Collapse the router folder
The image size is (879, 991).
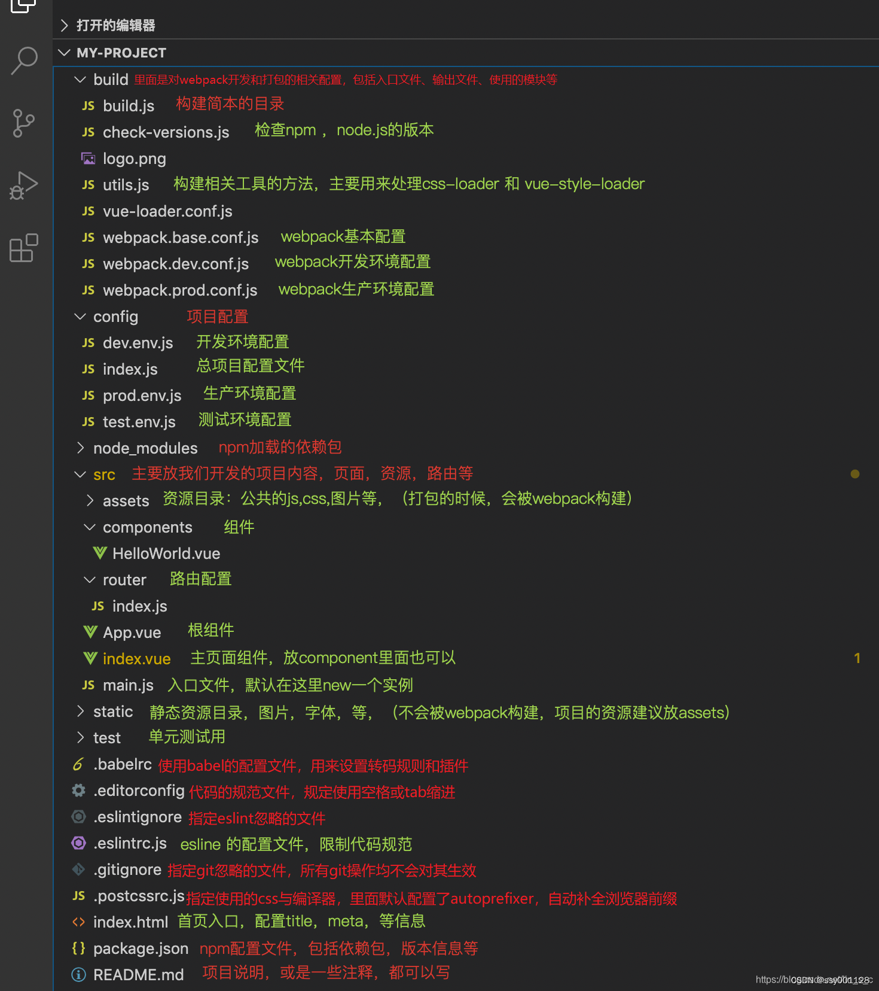pyautogui.click(x=89, y=580)
